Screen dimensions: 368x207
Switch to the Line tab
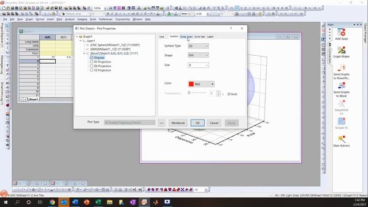(162, 37)
